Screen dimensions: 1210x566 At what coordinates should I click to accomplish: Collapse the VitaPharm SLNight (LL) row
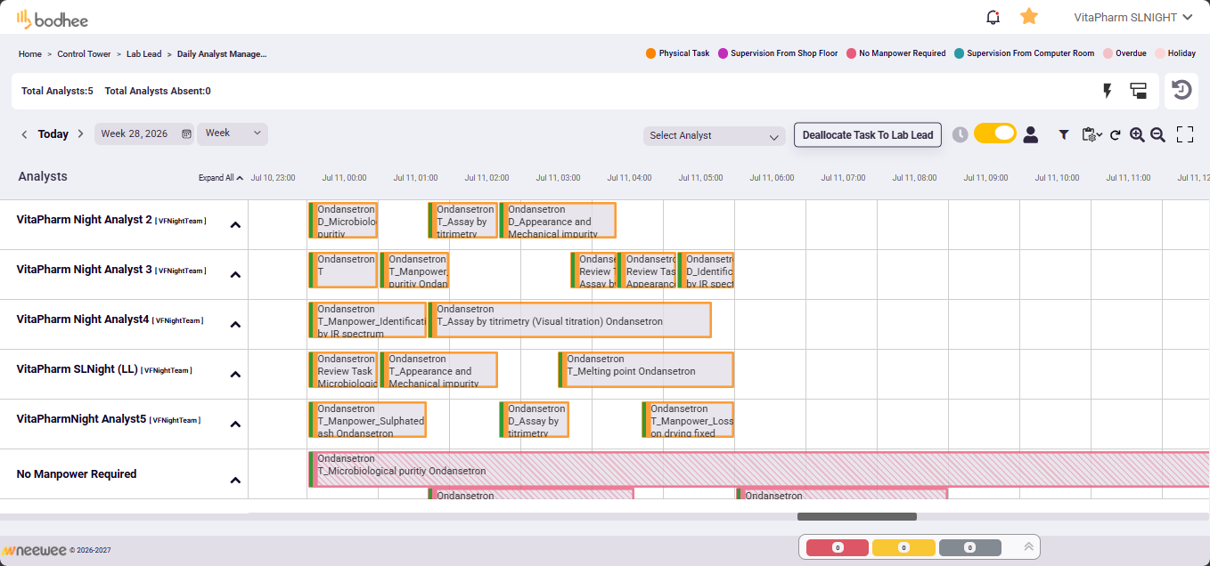point(235,375)
